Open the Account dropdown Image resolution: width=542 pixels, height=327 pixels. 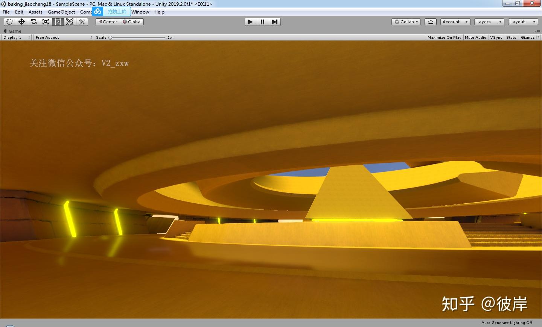455,22
